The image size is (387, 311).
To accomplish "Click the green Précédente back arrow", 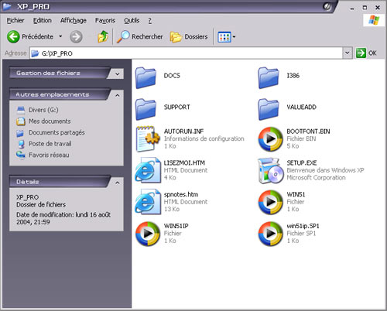I will tap(13, 37).
